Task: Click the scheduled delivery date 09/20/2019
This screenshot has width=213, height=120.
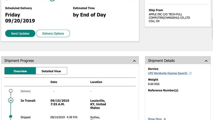Action: click(x=20, y=21)
